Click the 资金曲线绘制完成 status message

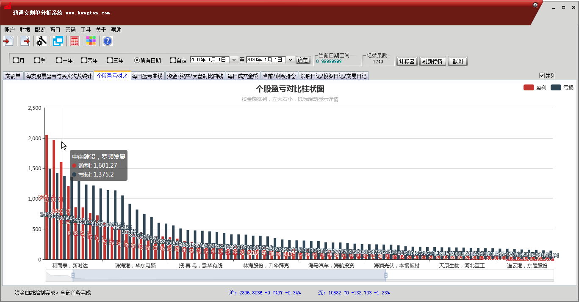click(53, 293)
